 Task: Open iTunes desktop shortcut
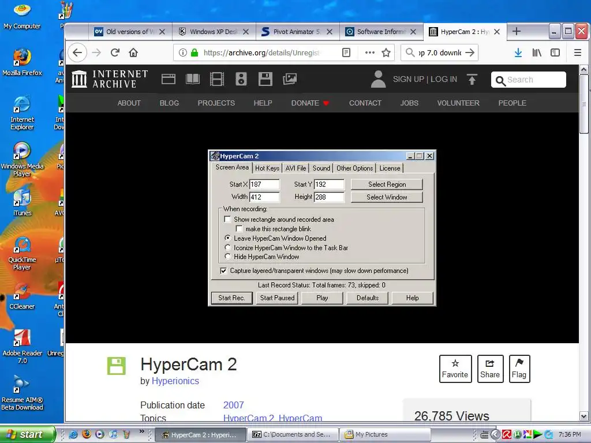[x=22, y=202]
